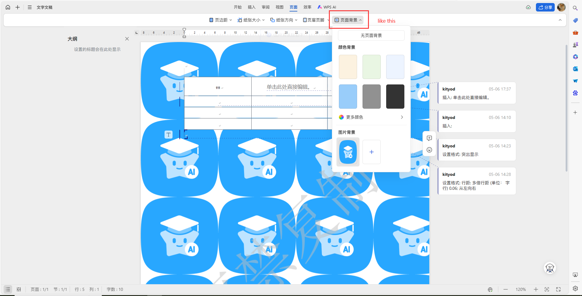This screenshot has height=296, width=582.
Task: Collapse the 页面背景 dropdown
Action: point(348,20)
